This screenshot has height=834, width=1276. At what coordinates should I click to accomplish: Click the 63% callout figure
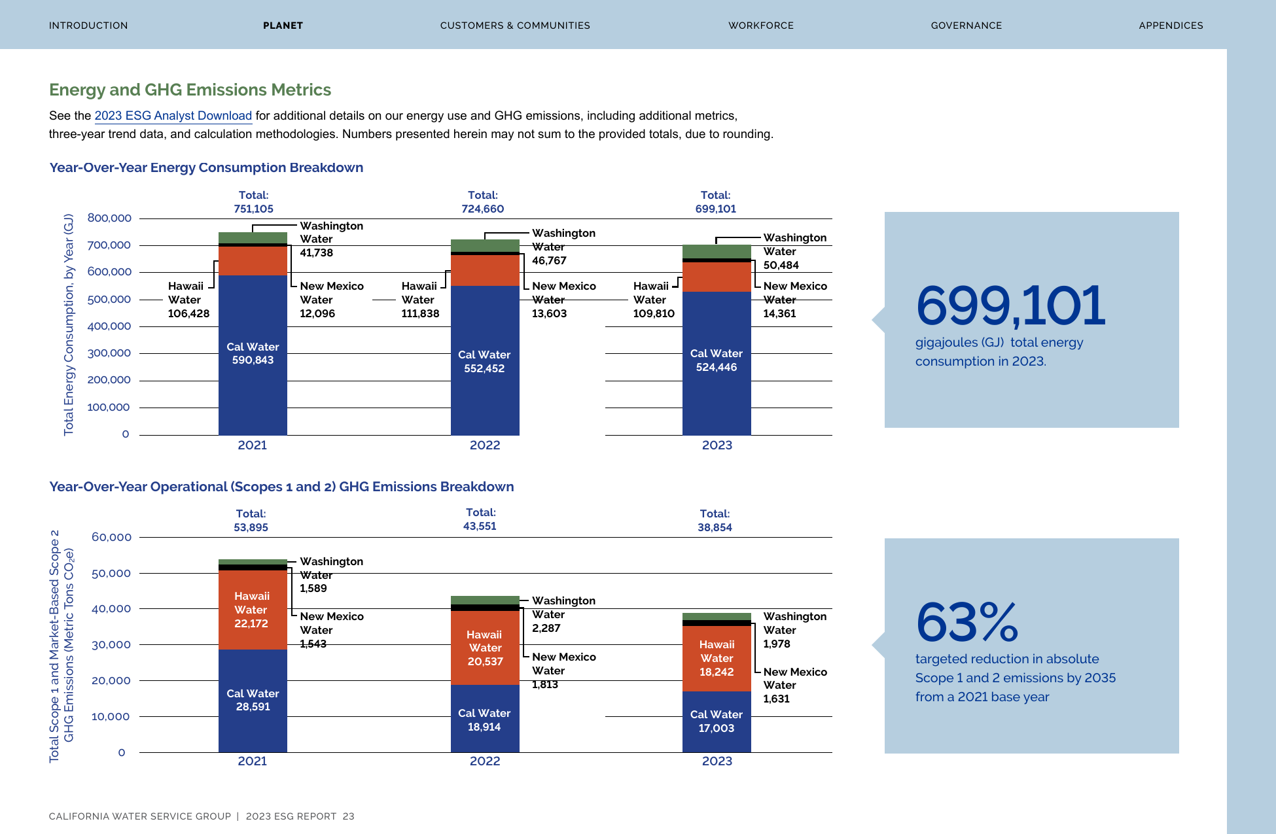point(967,622)
